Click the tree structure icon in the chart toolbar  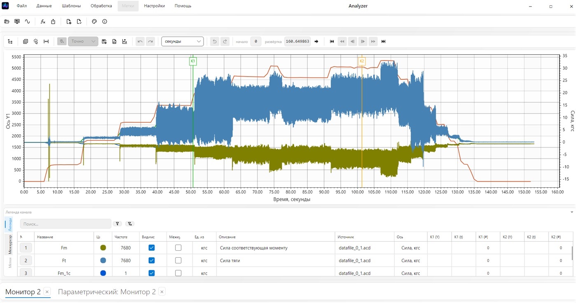[10, 41]
